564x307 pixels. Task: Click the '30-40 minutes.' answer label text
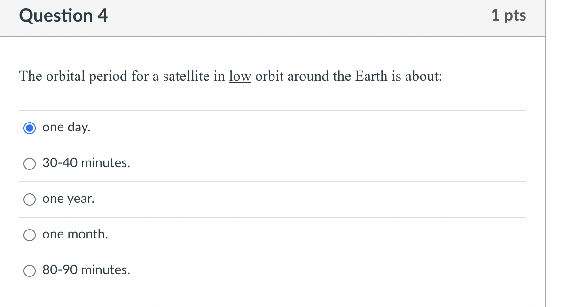[x=86, y=163]
